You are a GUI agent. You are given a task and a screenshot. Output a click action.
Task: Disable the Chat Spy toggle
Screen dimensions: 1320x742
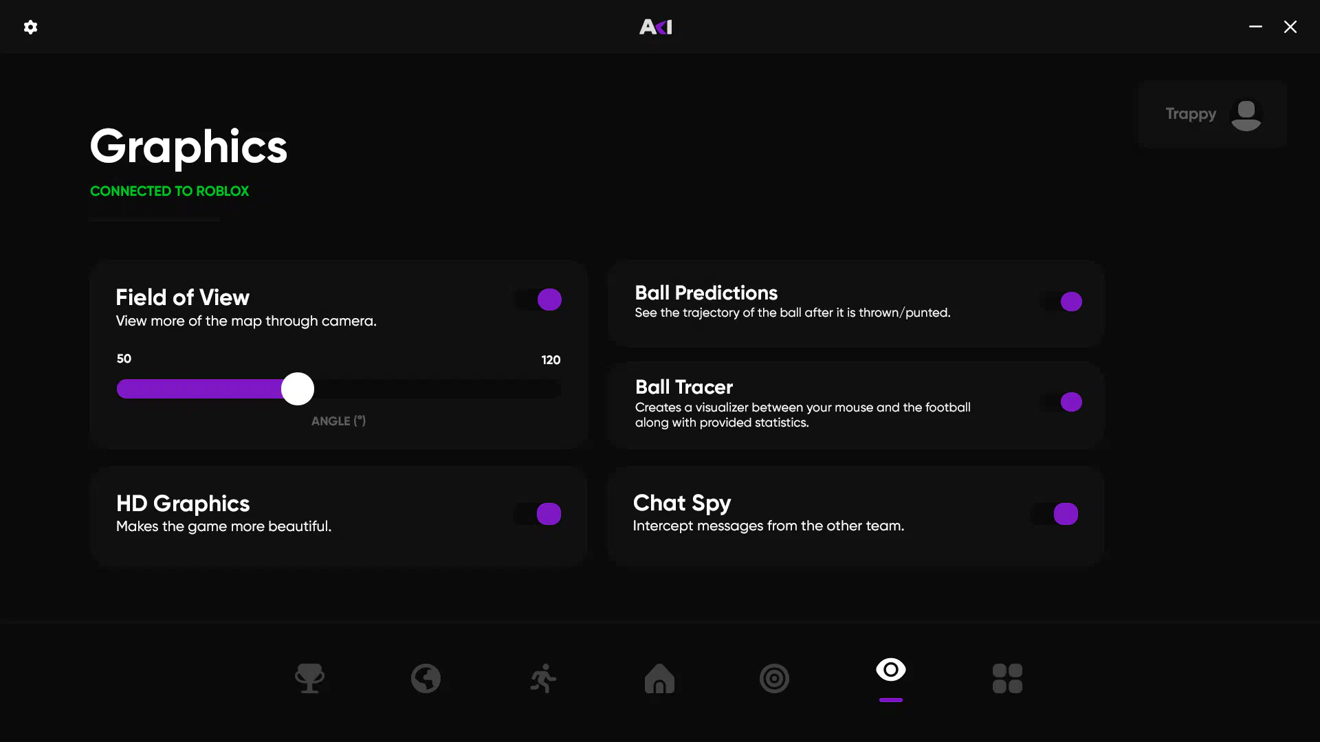click(1055, 514)
